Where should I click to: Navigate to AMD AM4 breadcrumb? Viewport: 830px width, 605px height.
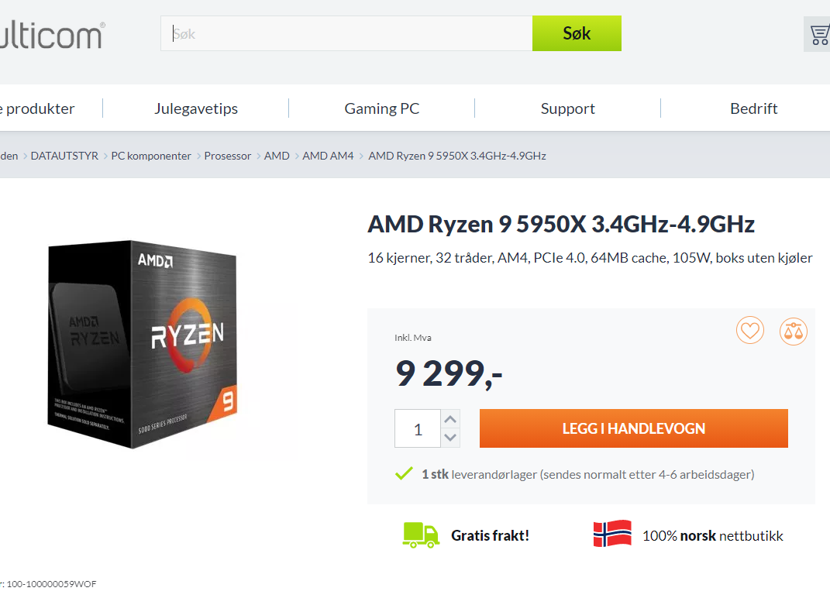328,156
